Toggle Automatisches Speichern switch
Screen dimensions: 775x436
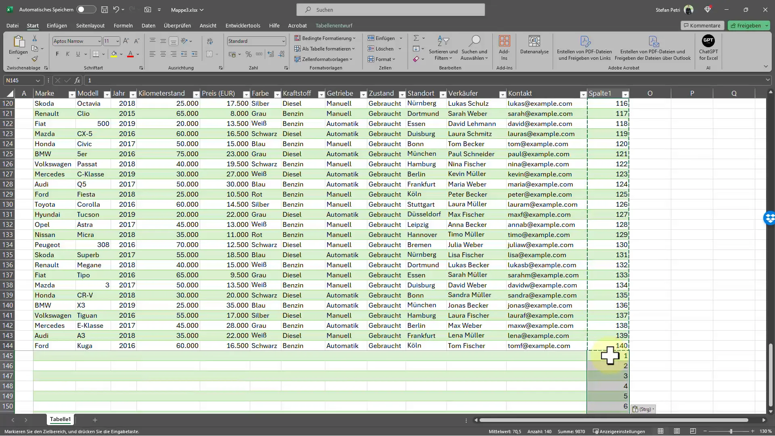(x=85, y=9)
